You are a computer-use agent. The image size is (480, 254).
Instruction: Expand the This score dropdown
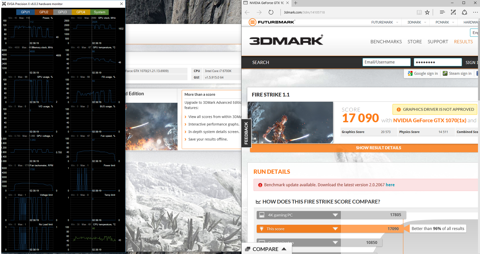pyautogui.click(x=335, y=229)
